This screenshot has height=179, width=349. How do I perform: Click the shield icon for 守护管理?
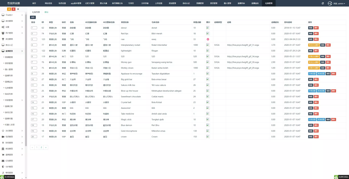(x=3, y=167)
